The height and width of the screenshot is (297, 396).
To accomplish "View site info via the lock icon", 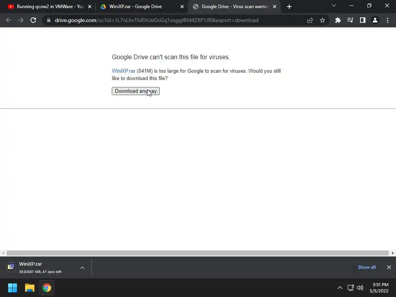I will 49,20.
